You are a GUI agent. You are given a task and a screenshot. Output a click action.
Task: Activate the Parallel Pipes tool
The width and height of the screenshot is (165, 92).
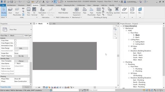[99, 11]
